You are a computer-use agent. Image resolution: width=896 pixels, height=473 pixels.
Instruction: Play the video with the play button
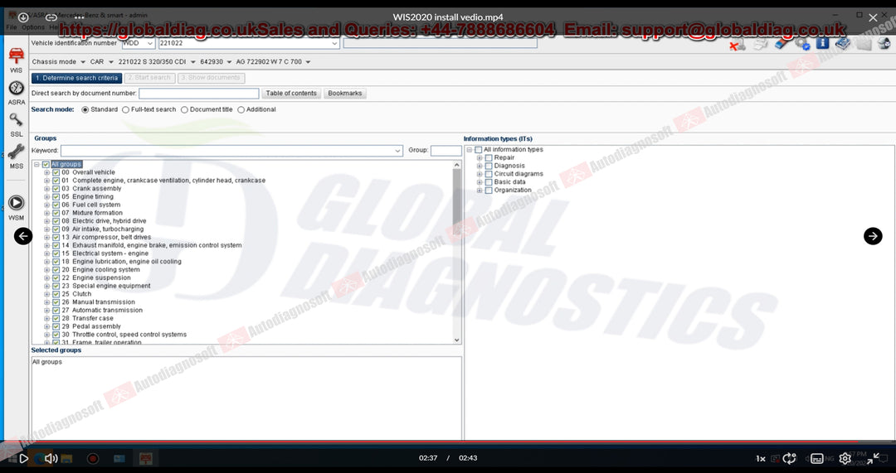tap(23, 458)
